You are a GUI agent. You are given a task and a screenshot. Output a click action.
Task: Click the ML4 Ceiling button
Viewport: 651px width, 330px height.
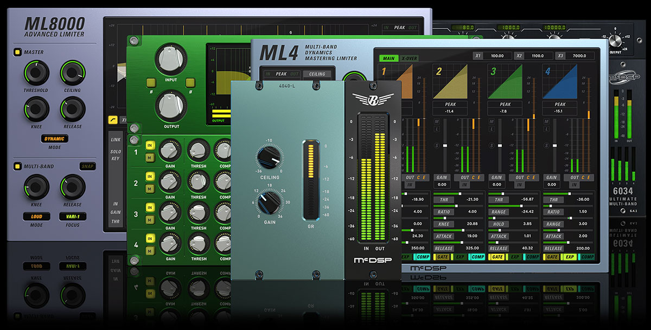[x=317, y=74]
